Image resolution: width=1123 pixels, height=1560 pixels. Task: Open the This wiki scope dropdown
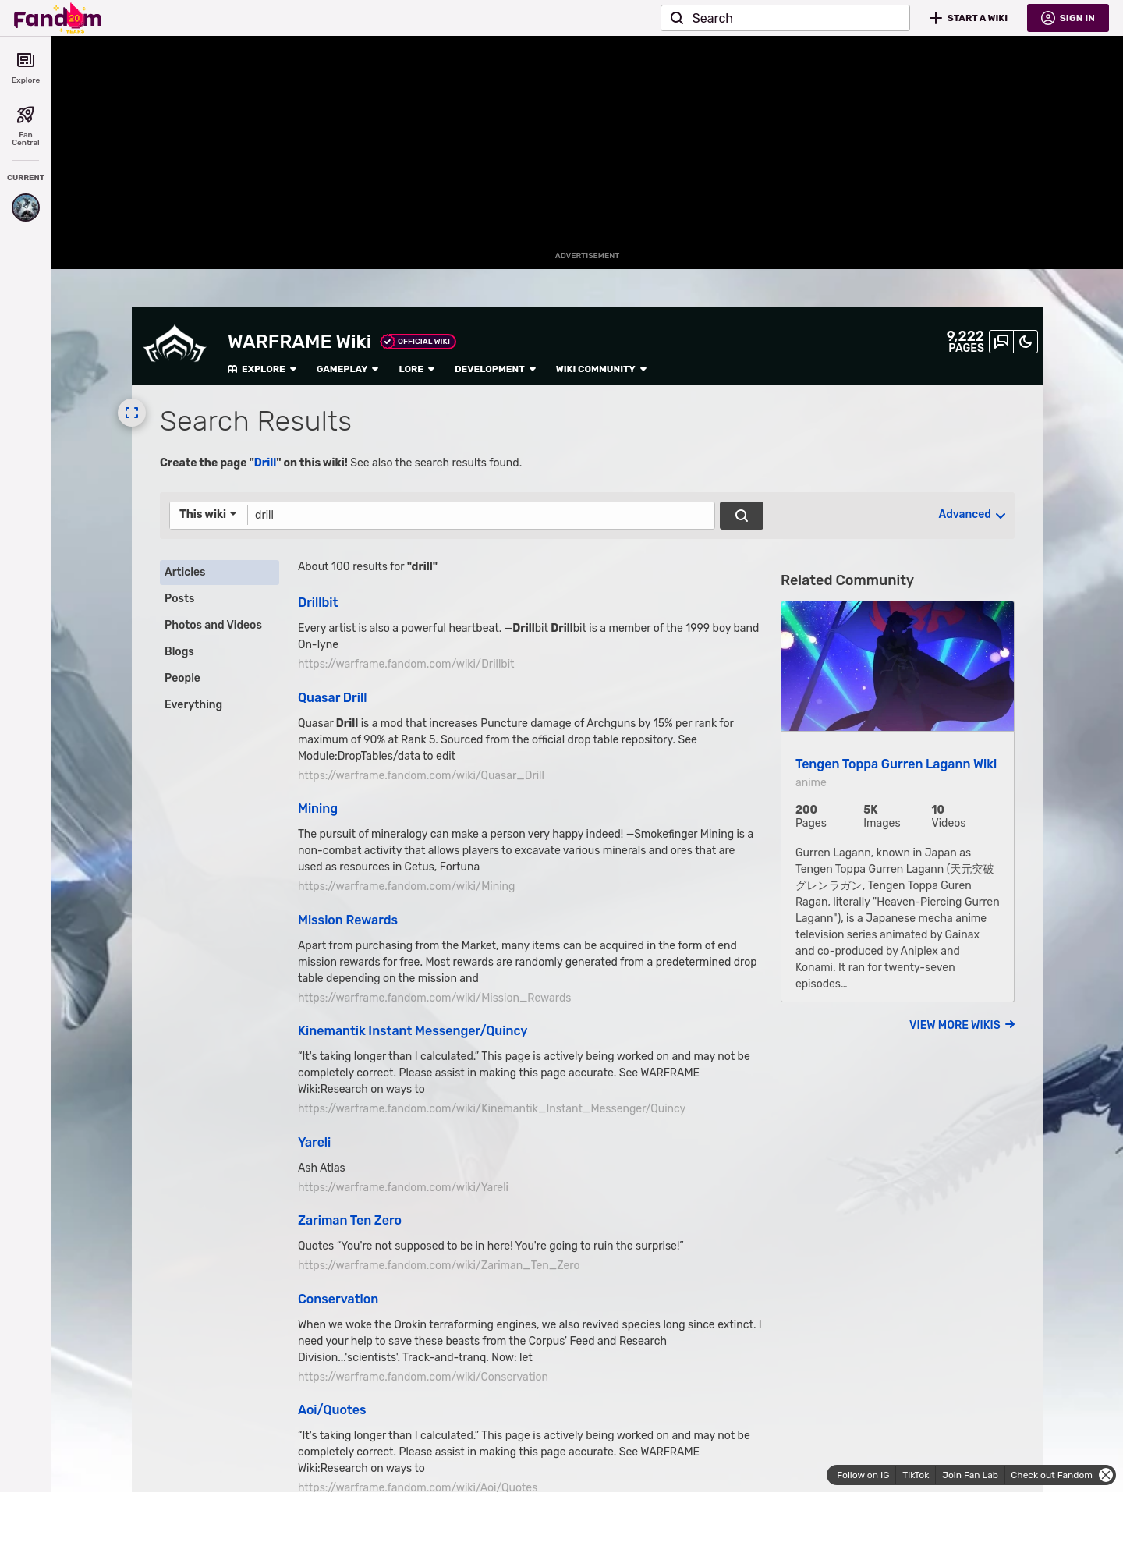(x=208, y=514)
